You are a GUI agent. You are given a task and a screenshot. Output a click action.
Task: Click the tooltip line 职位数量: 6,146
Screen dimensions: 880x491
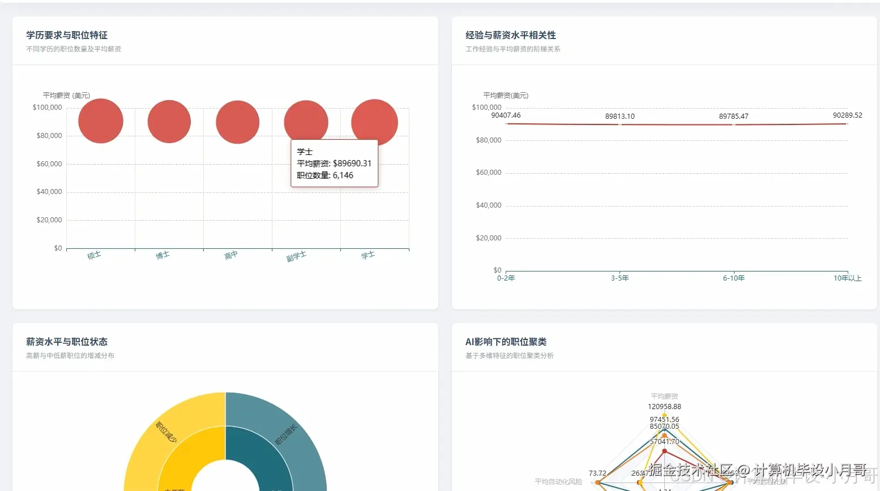point(325,175)
